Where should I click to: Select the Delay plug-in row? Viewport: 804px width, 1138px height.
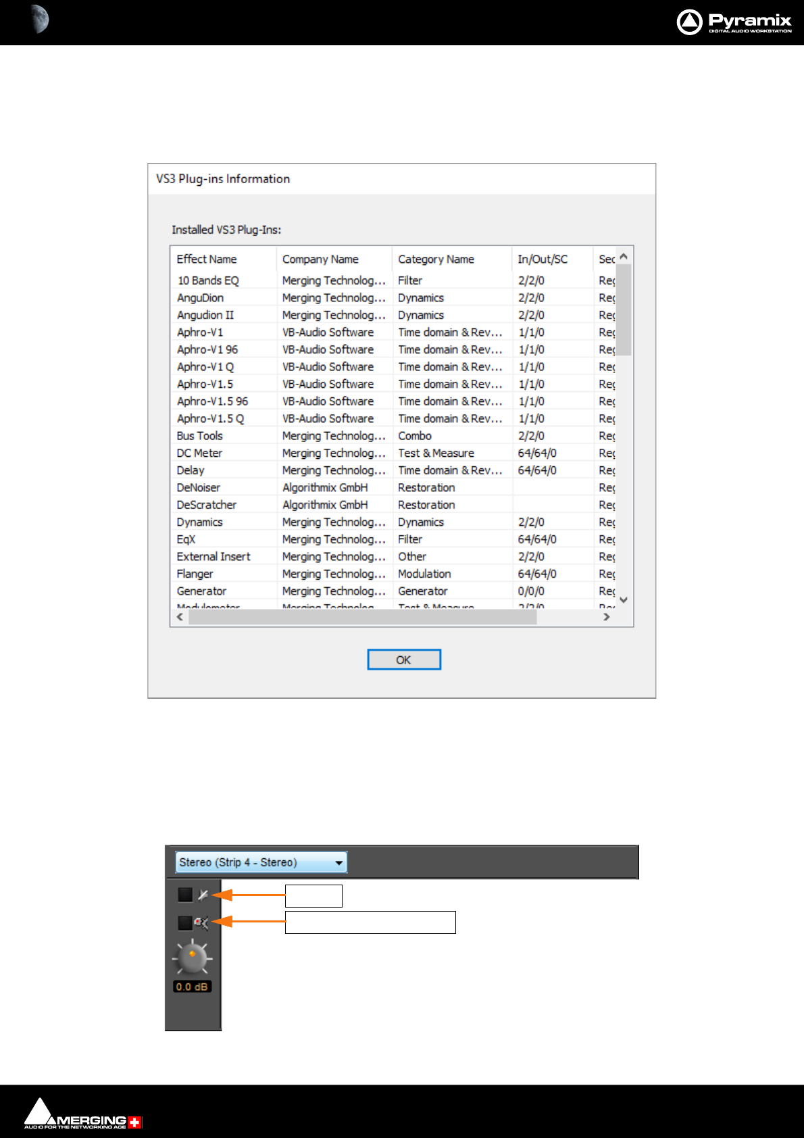tap(393, 470)
